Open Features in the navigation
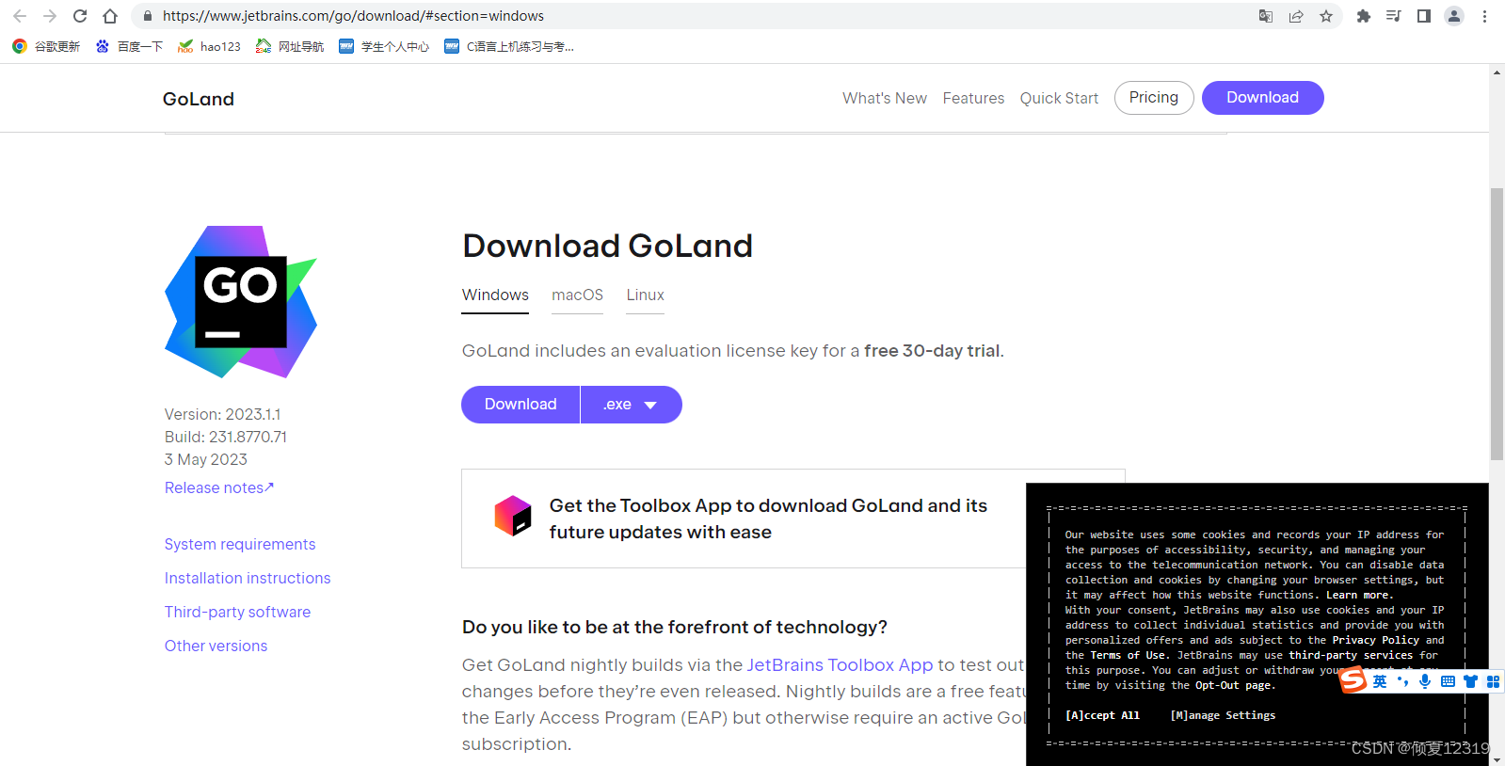1505x766 pixels. tap(973, 98)
